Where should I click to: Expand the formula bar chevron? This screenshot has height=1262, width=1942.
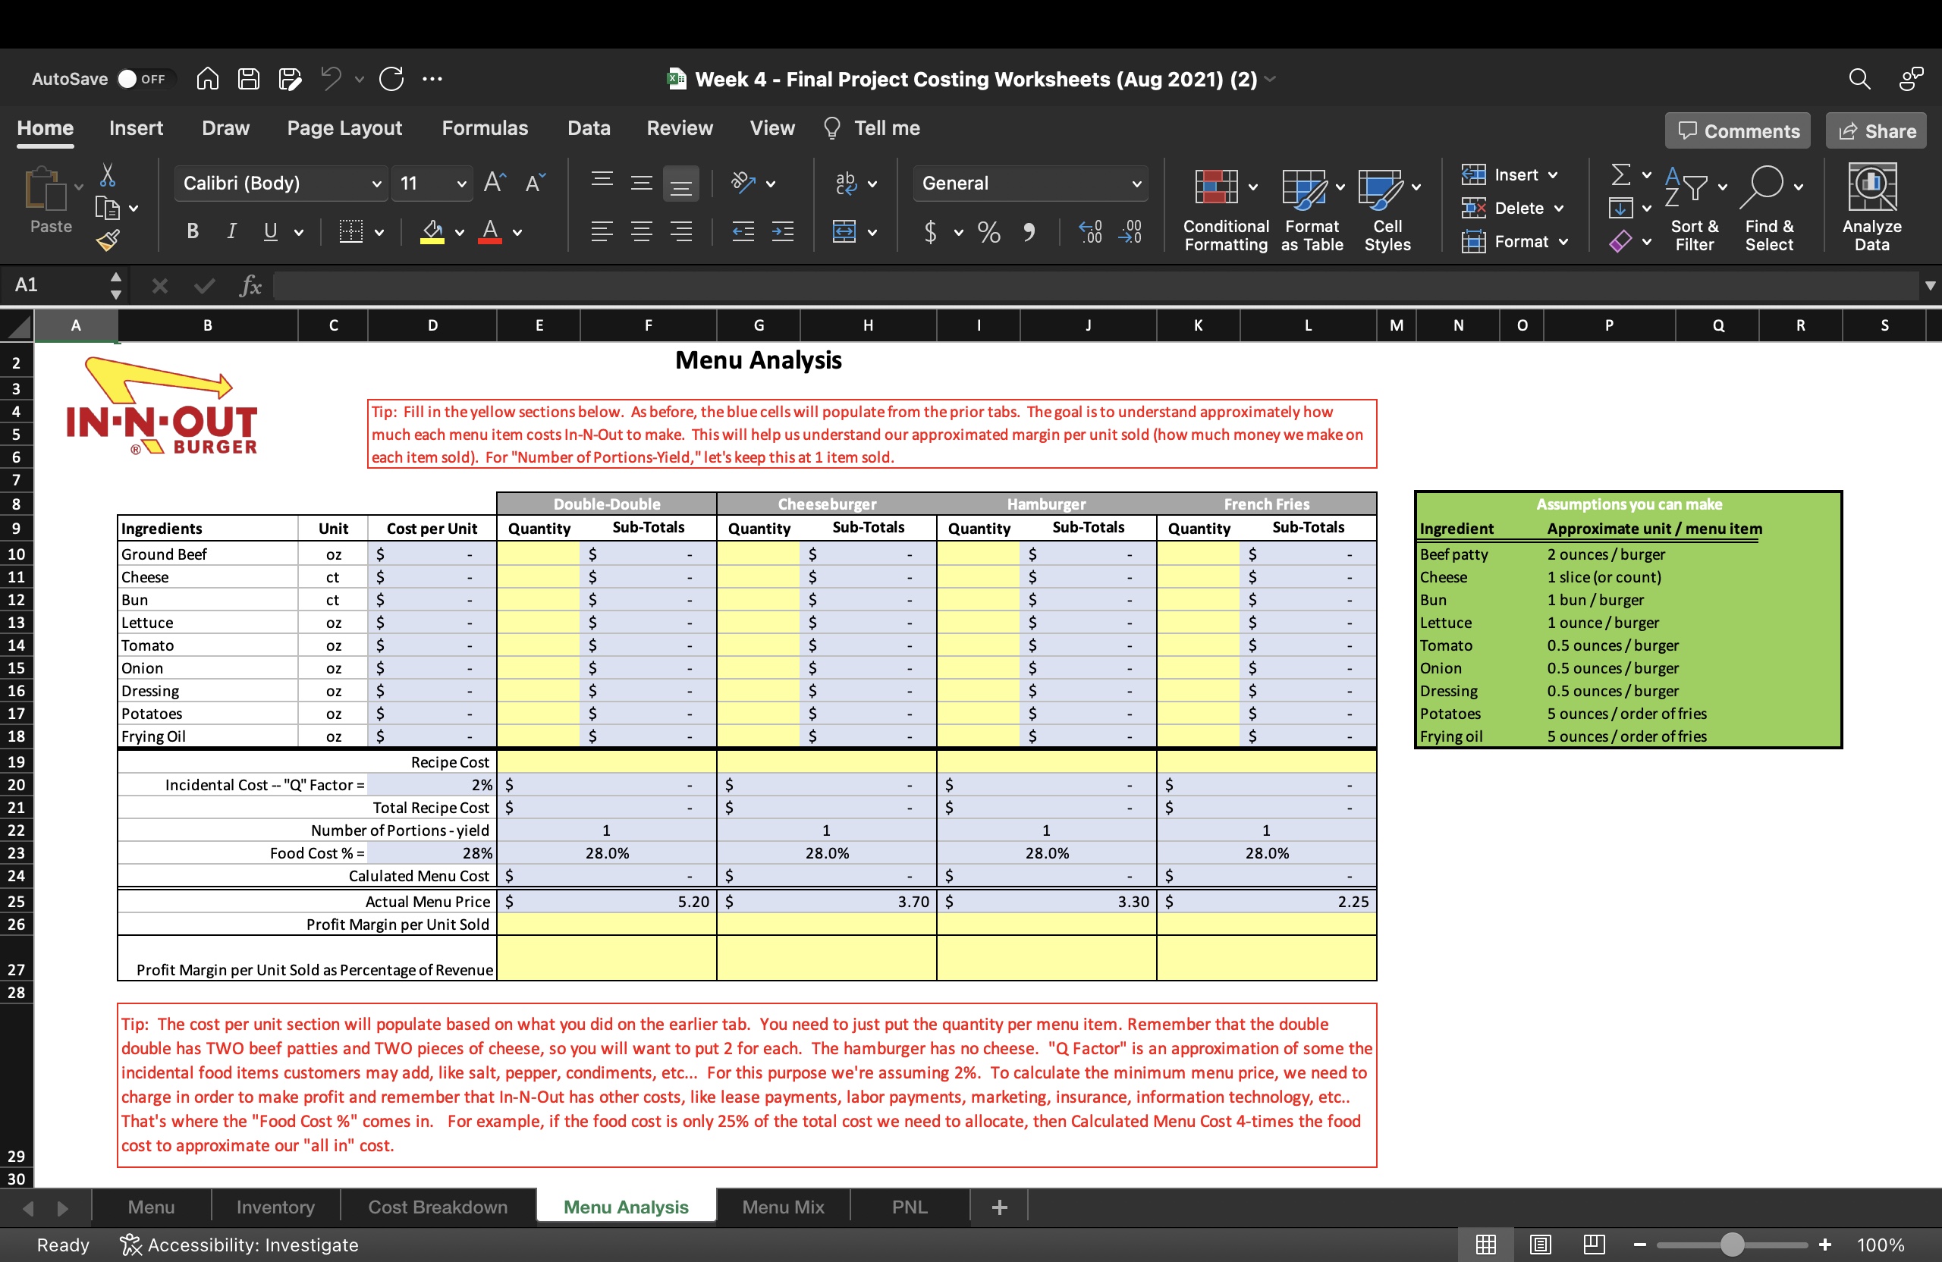point(1930,285)
